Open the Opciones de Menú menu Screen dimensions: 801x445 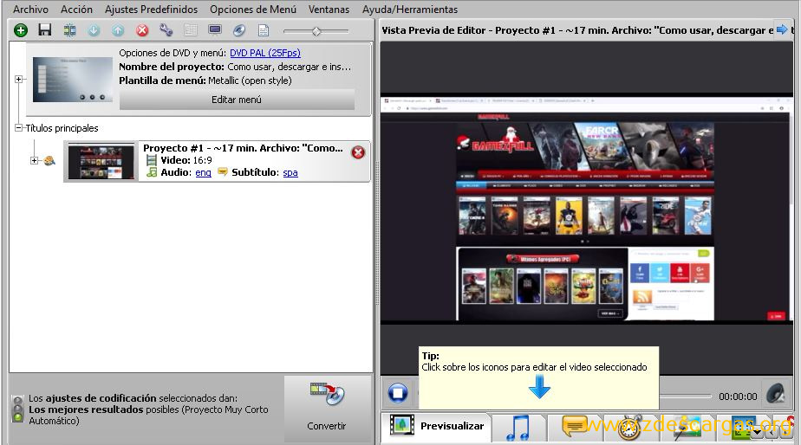tap(253, 10)
